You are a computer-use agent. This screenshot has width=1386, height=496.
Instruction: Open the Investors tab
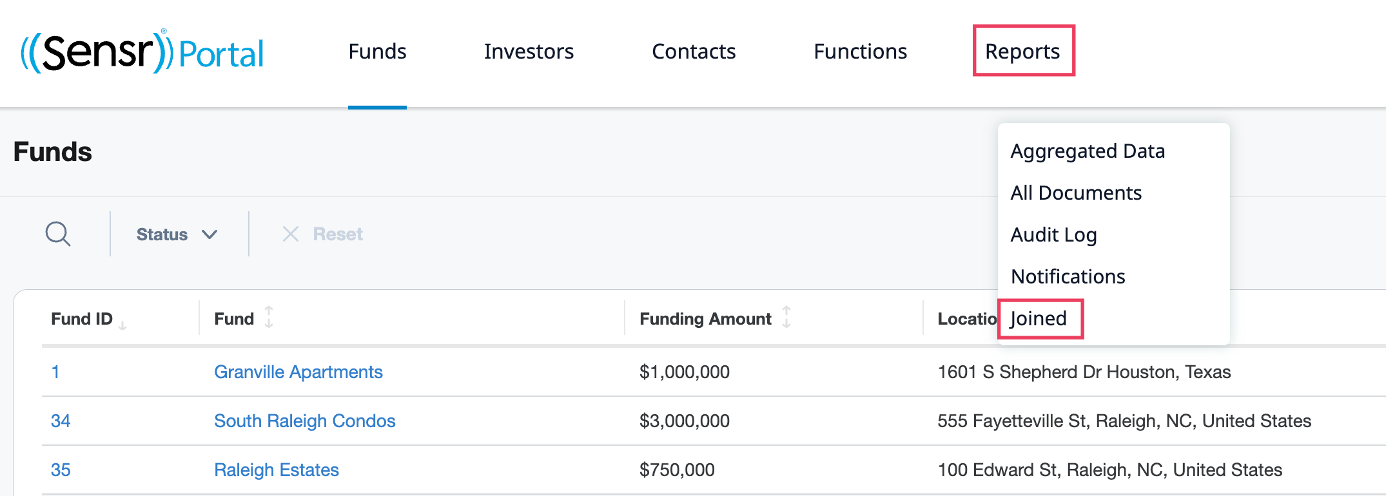[529, 52]
